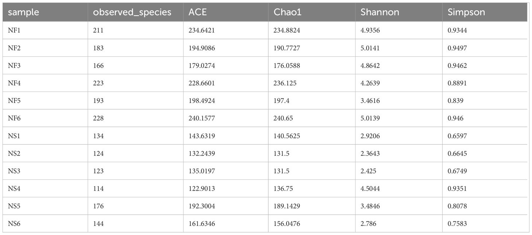Click Chao1 value 189.1429

pyautogui.click(x=287, y=206)
